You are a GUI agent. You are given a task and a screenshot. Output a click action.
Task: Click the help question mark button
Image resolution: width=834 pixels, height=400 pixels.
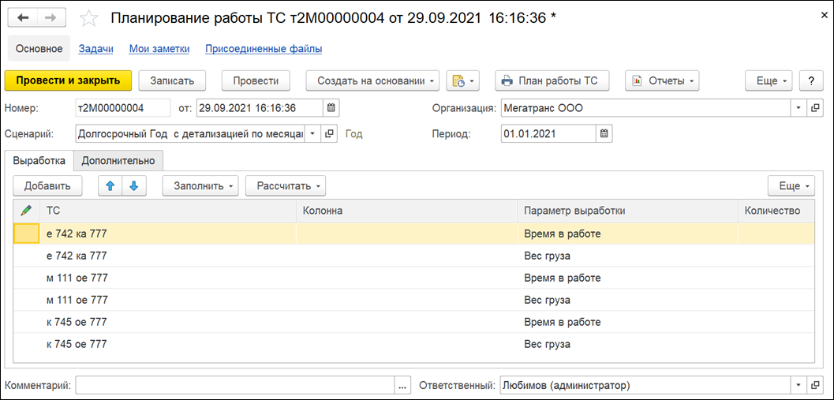coord(811,80)
